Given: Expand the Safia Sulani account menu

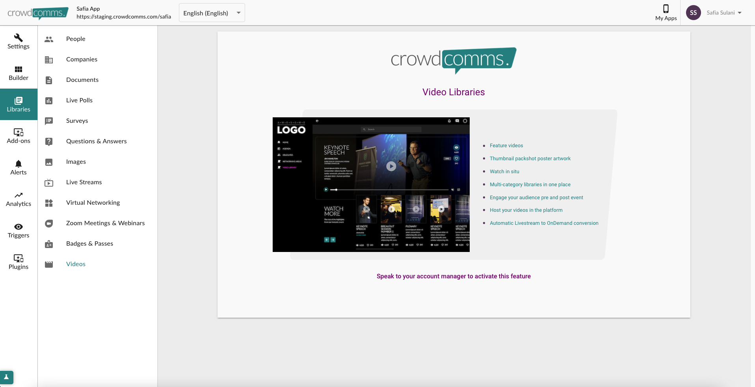Looking at the screenshot, I should coord(724,13).
